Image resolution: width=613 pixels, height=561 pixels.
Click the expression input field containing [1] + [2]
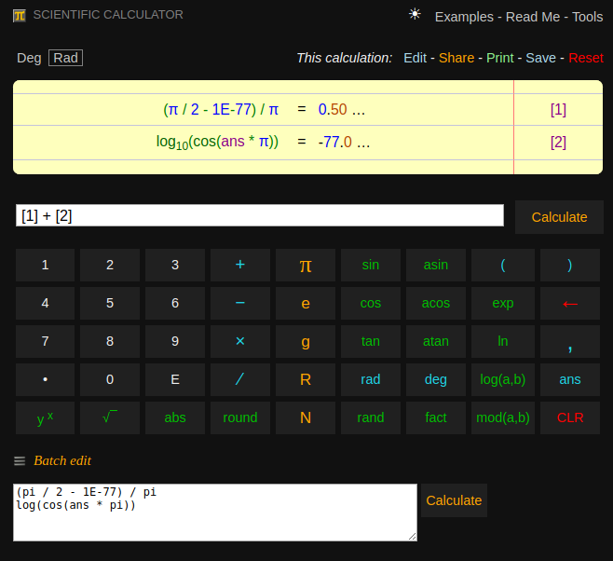[x=260, y=215]
